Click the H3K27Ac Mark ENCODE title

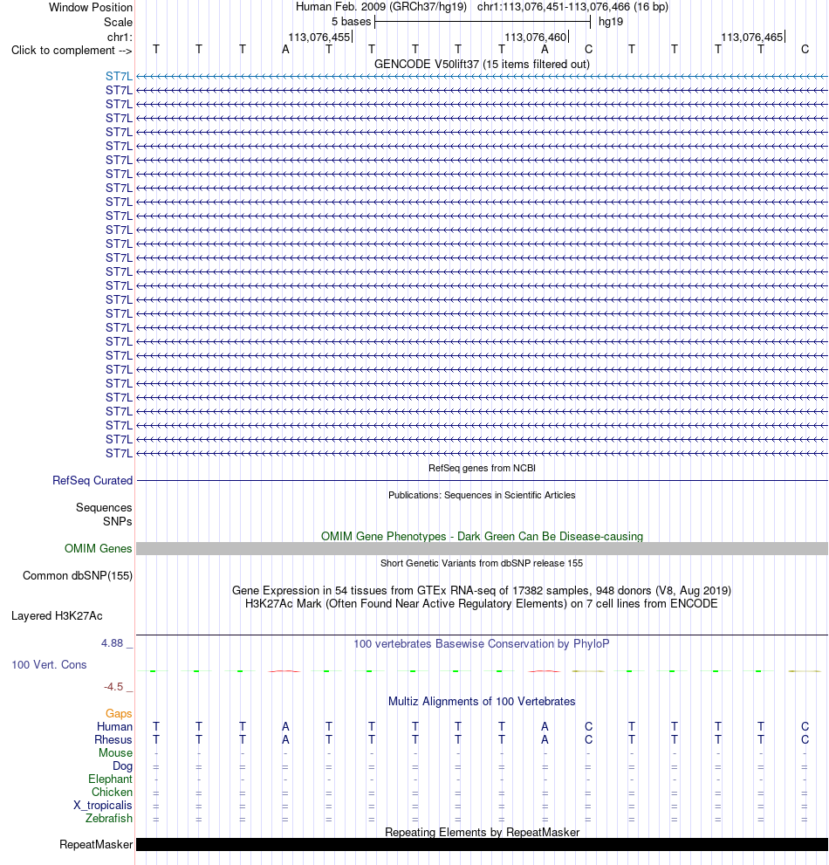(x=482, y=603)
